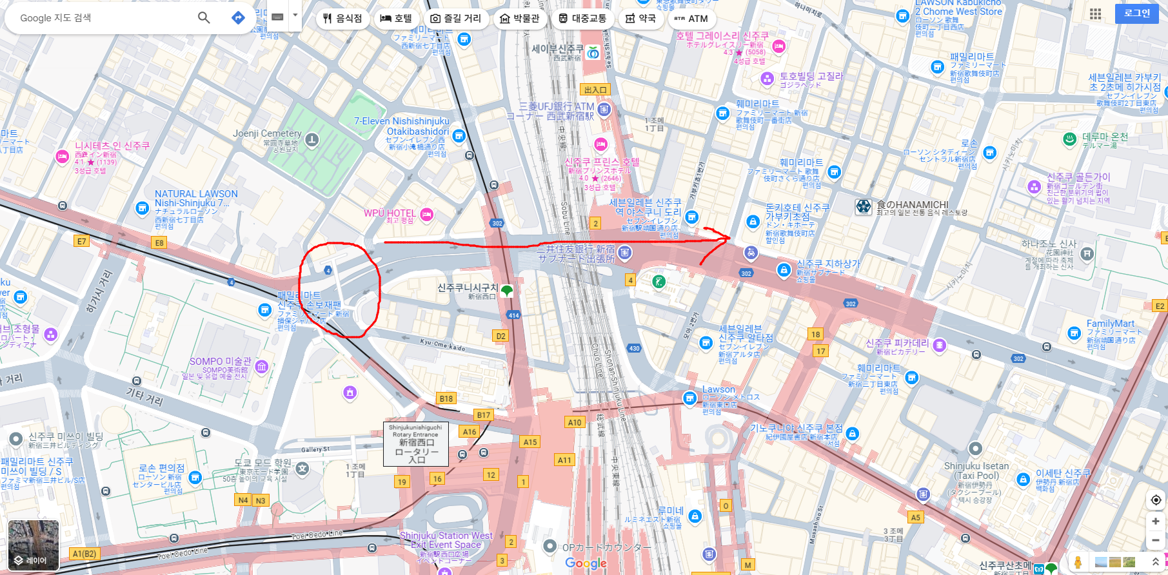Click the magnifier search icon
Viewport: 1168px width, 575px height.
(x=204, y=18)
